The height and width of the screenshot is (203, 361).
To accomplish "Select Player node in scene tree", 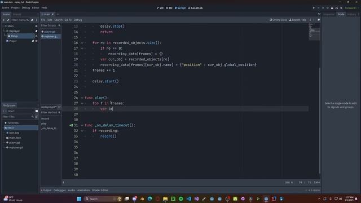I will point(13,41).
